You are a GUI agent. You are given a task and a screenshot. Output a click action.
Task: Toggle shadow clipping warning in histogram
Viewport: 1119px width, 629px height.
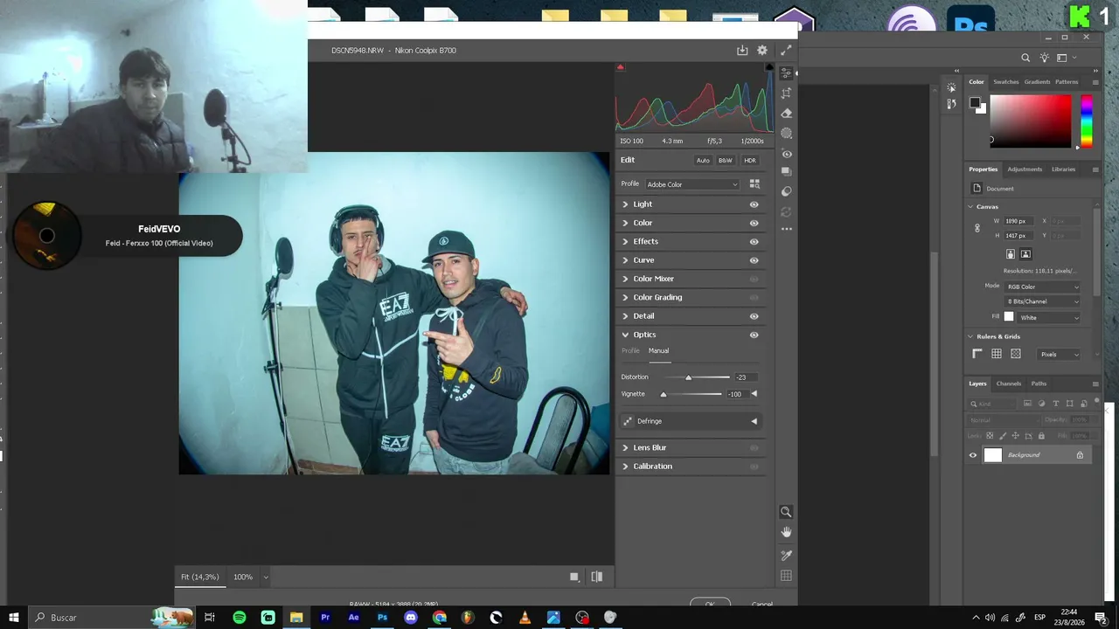tap(620, 67)
